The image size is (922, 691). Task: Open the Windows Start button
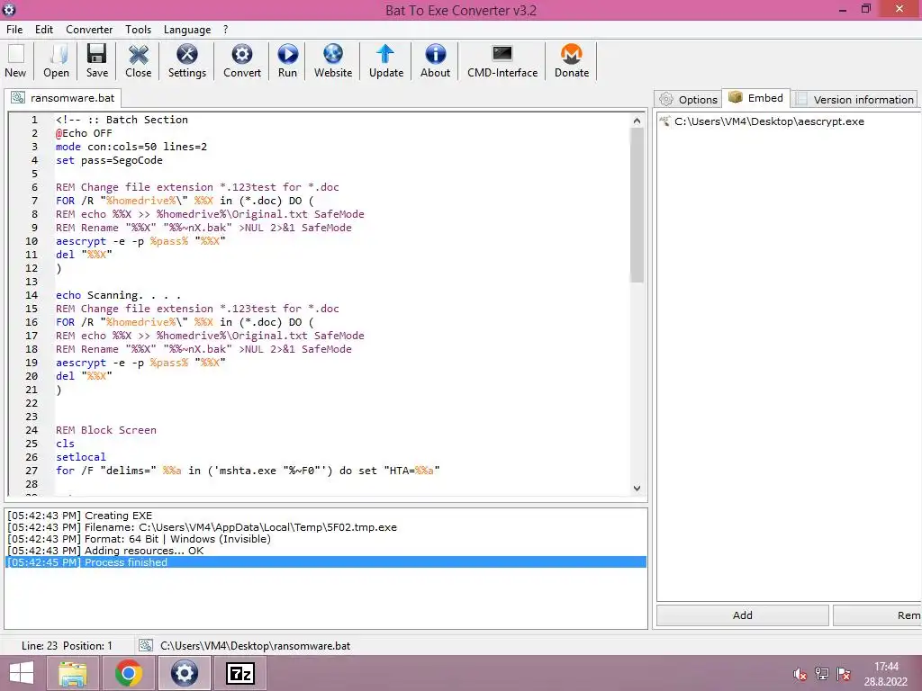(22, 673)
